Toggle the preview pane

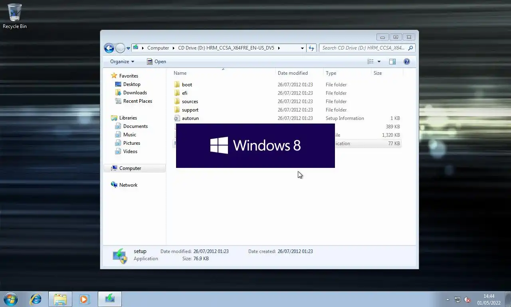[x=392, y=62]
